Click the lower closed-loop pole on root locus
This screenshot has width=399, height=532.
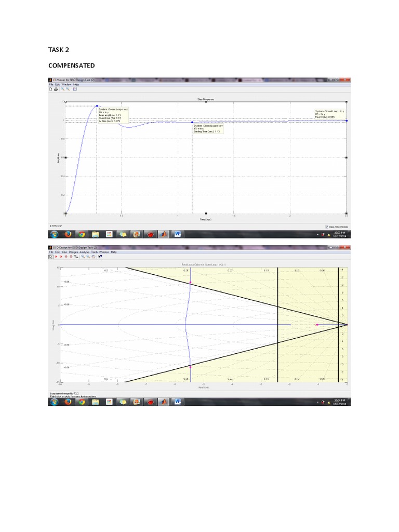(x=190, y=367)
